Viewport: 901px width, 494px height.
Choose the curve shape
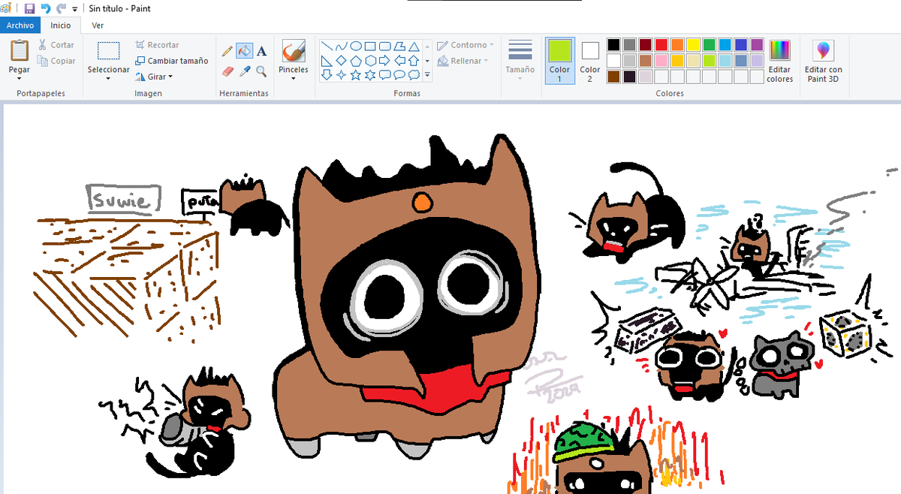coord(341,46)
